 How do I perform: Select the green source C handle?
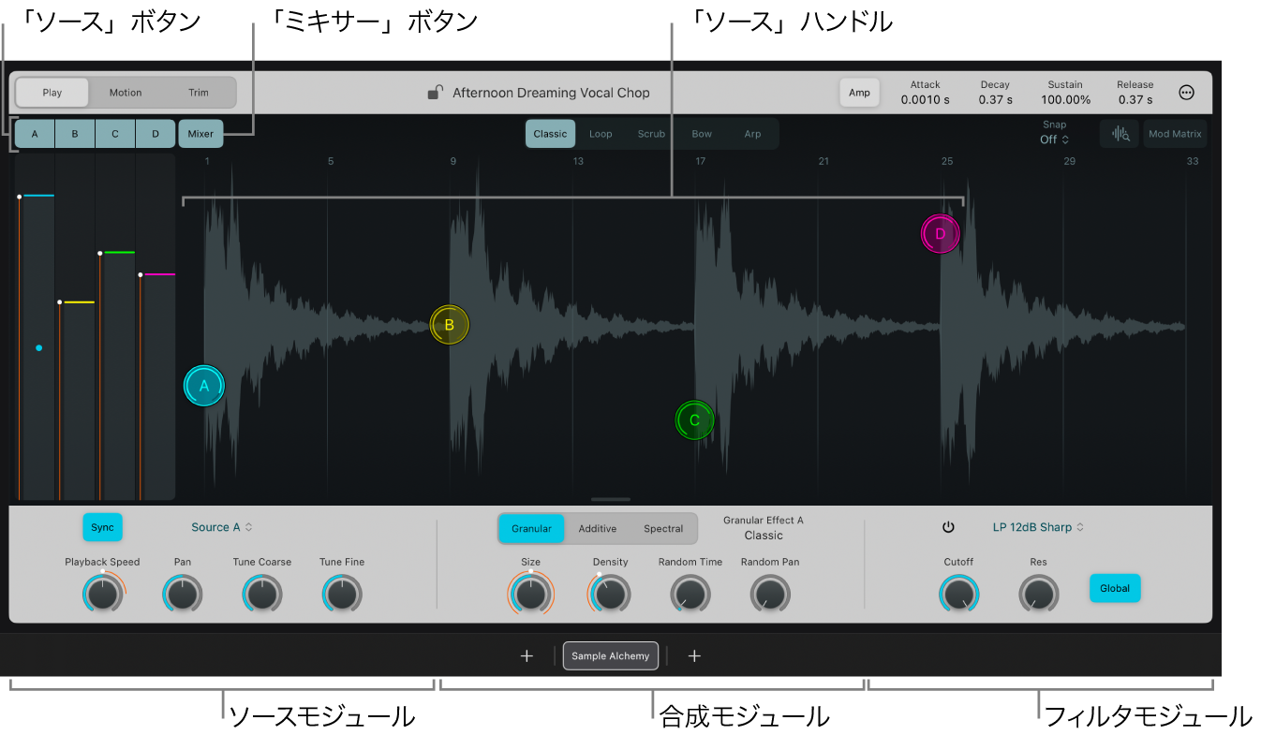[x=694, y=420]
